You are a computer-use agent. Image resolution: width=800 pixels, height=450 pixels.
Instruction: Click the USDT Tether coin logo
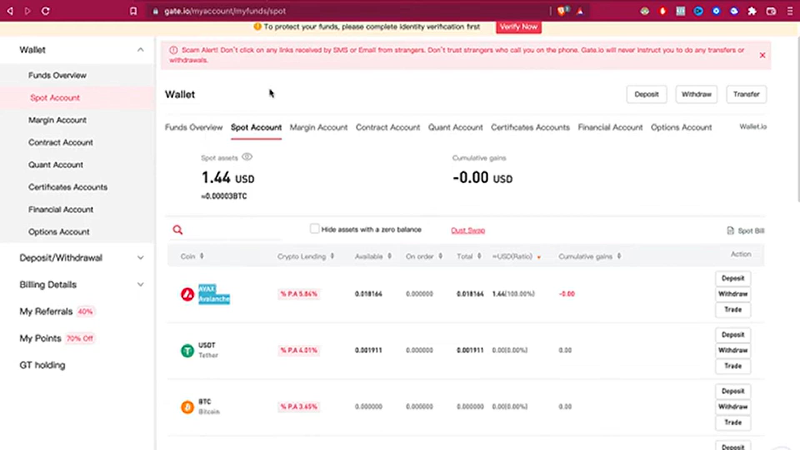[x=187, y=350]
